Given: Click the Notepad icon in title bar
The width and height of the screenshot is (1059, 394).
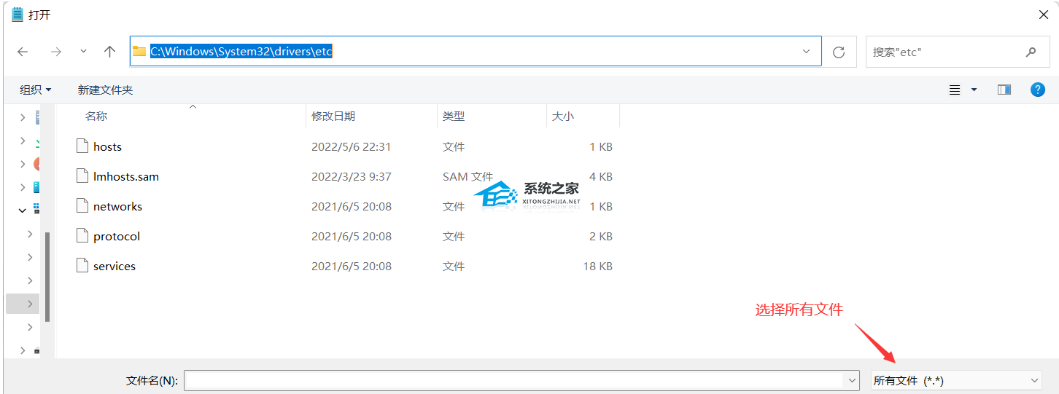Looking at the screenshot, I should click(18, 14).
